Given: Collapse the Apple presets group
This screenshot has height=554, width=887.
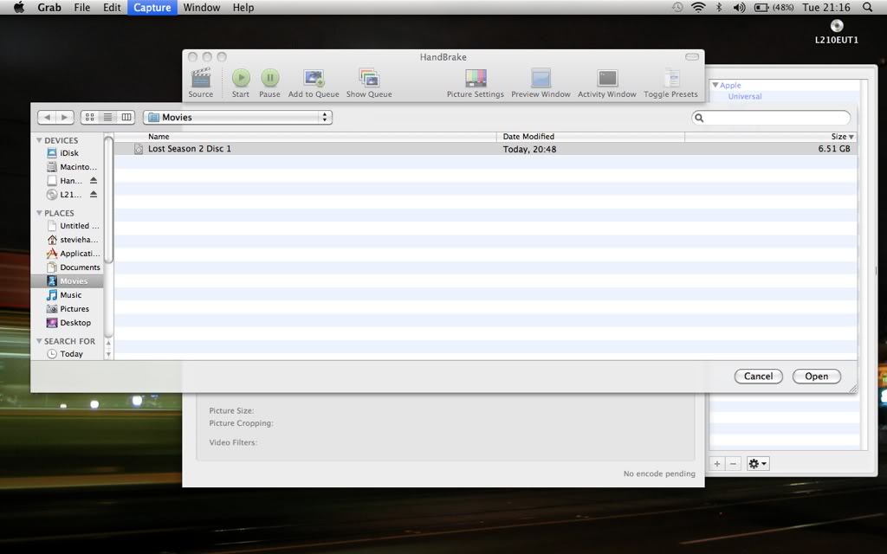Looking at the screenshot, I should pyautogui.click(x=715, y=86).
